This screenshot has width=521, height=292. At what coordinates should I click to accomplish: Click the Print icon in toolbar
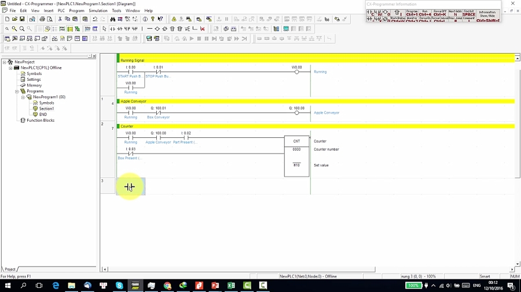tap(42, 19)
